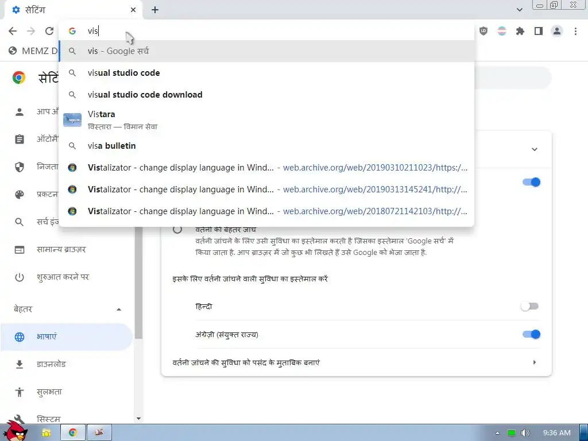Image resolution: width=588 pixels, height=441 pixels.
Task: Go back using the browser back arrow
Action: (x=13, y=31)
